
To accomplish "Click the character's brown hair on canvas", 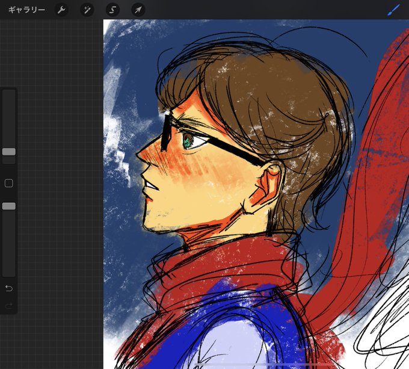I will pyautogui.click(x=261, y=104).
